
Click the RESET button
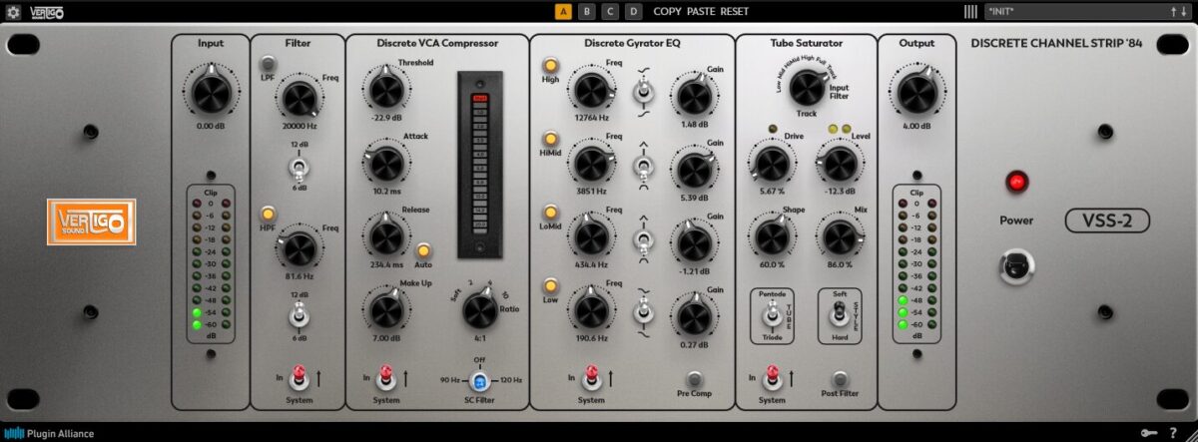pyautogui.click(x=734, y=12)
